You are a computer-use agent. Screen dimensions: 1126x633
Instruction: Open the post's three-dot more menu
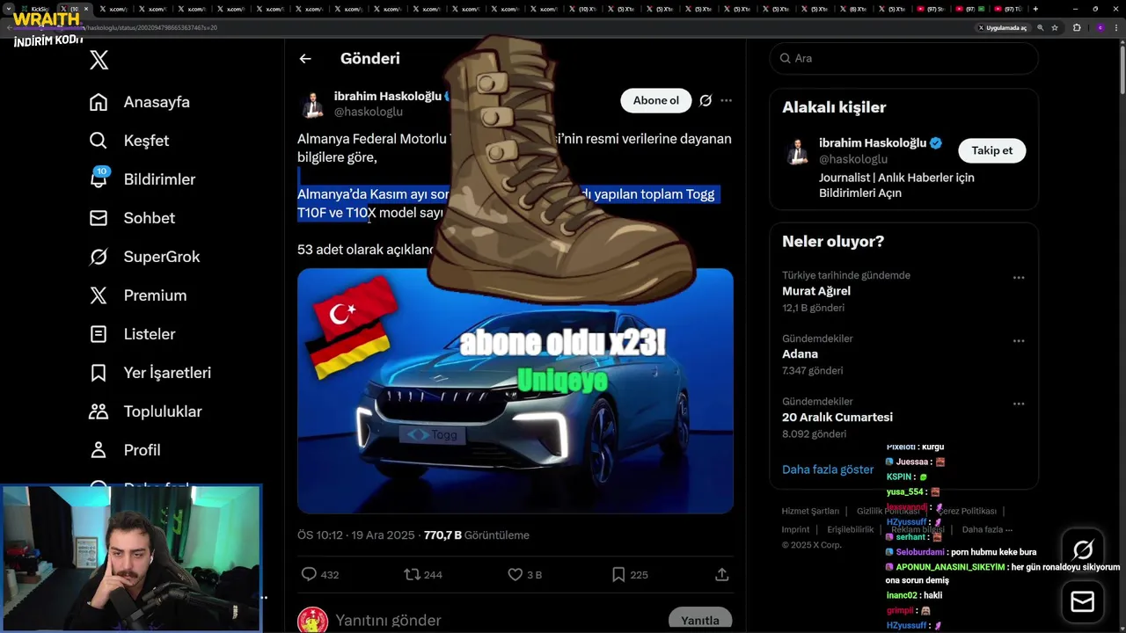[726, 100]
